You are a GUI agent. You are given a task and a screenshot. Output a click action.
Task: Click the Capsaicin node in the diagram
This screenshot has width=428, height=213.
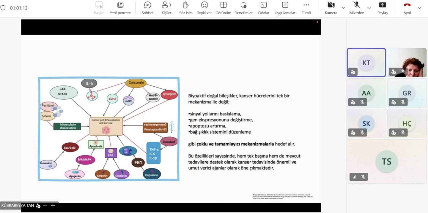click(x=152, y=174)
